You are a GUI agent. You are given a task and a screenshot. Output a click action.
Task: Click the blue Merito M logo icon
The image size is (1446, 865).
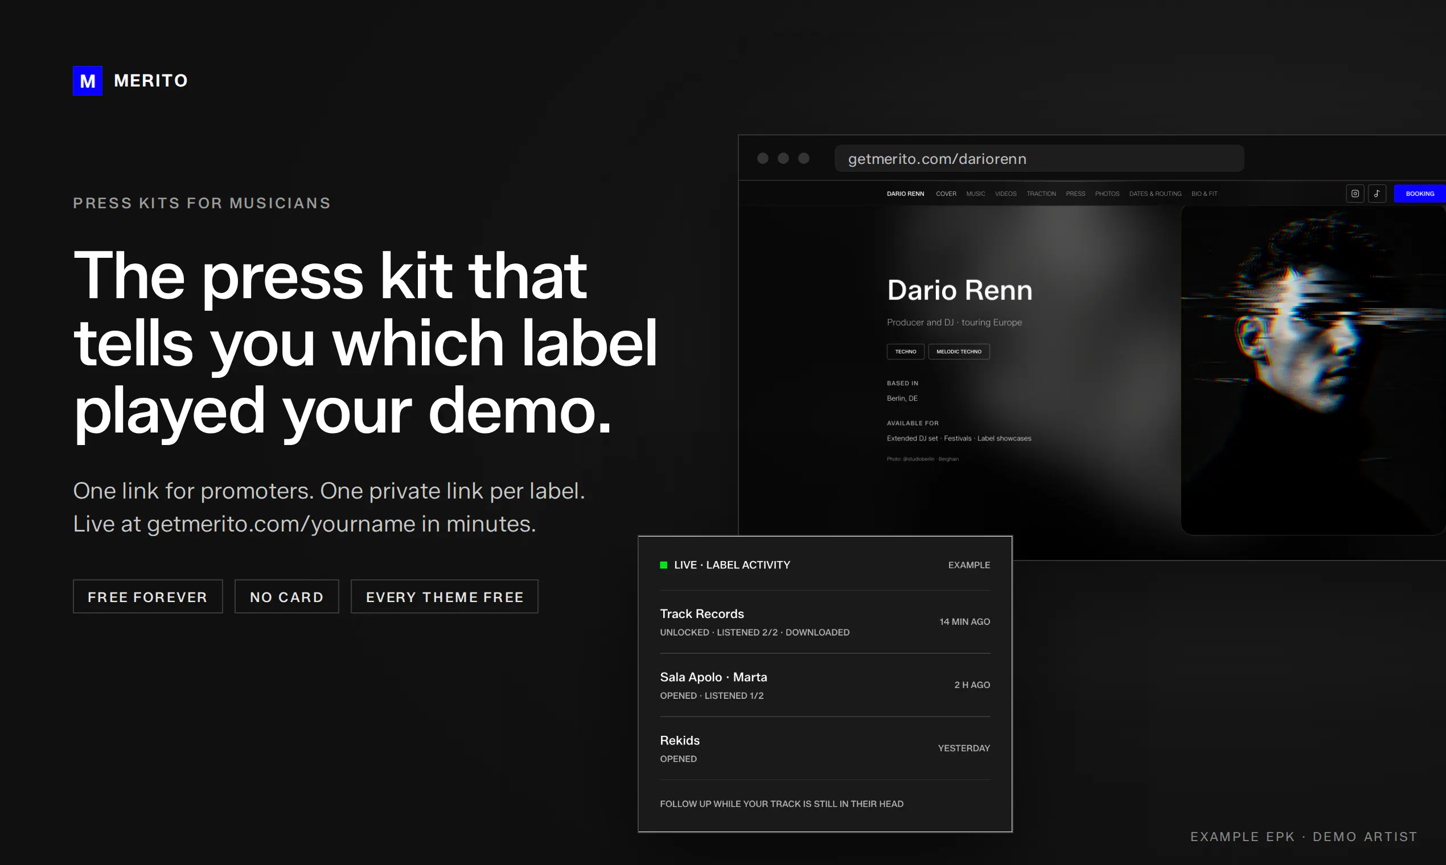click(88, 80)
